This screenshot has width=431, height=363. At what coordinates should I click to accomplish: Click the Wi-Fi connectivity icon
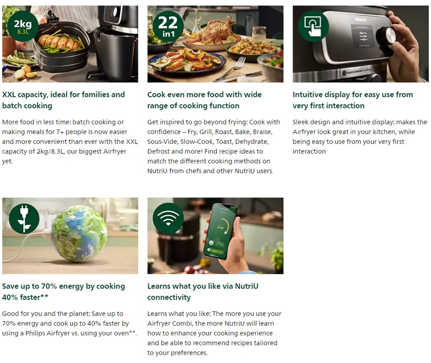pos(168,219)
